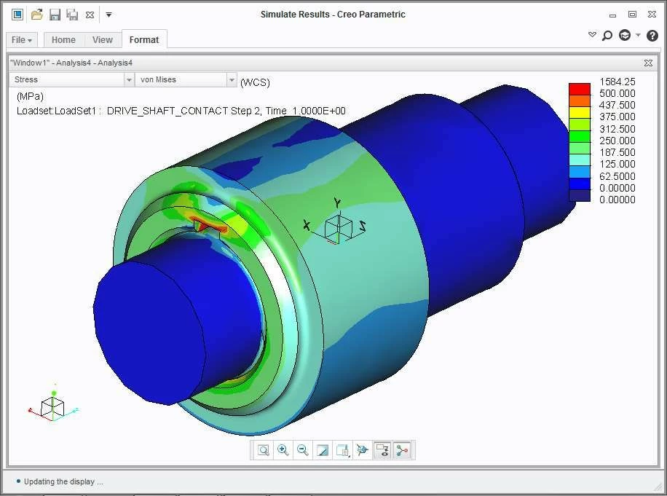Minimize the Simulate Results window

612,15
